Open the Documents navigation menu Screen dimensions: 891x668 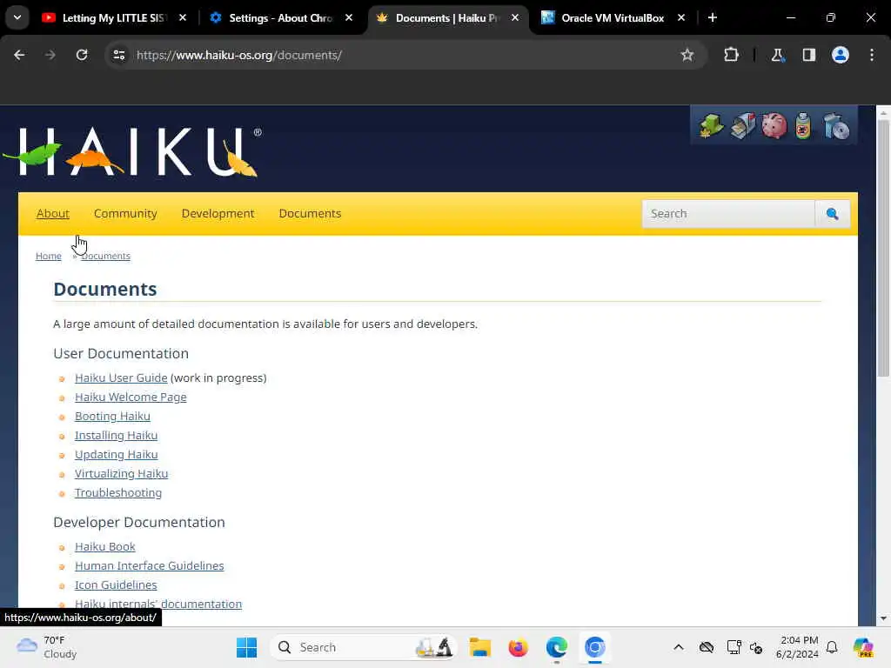[311, 214]
